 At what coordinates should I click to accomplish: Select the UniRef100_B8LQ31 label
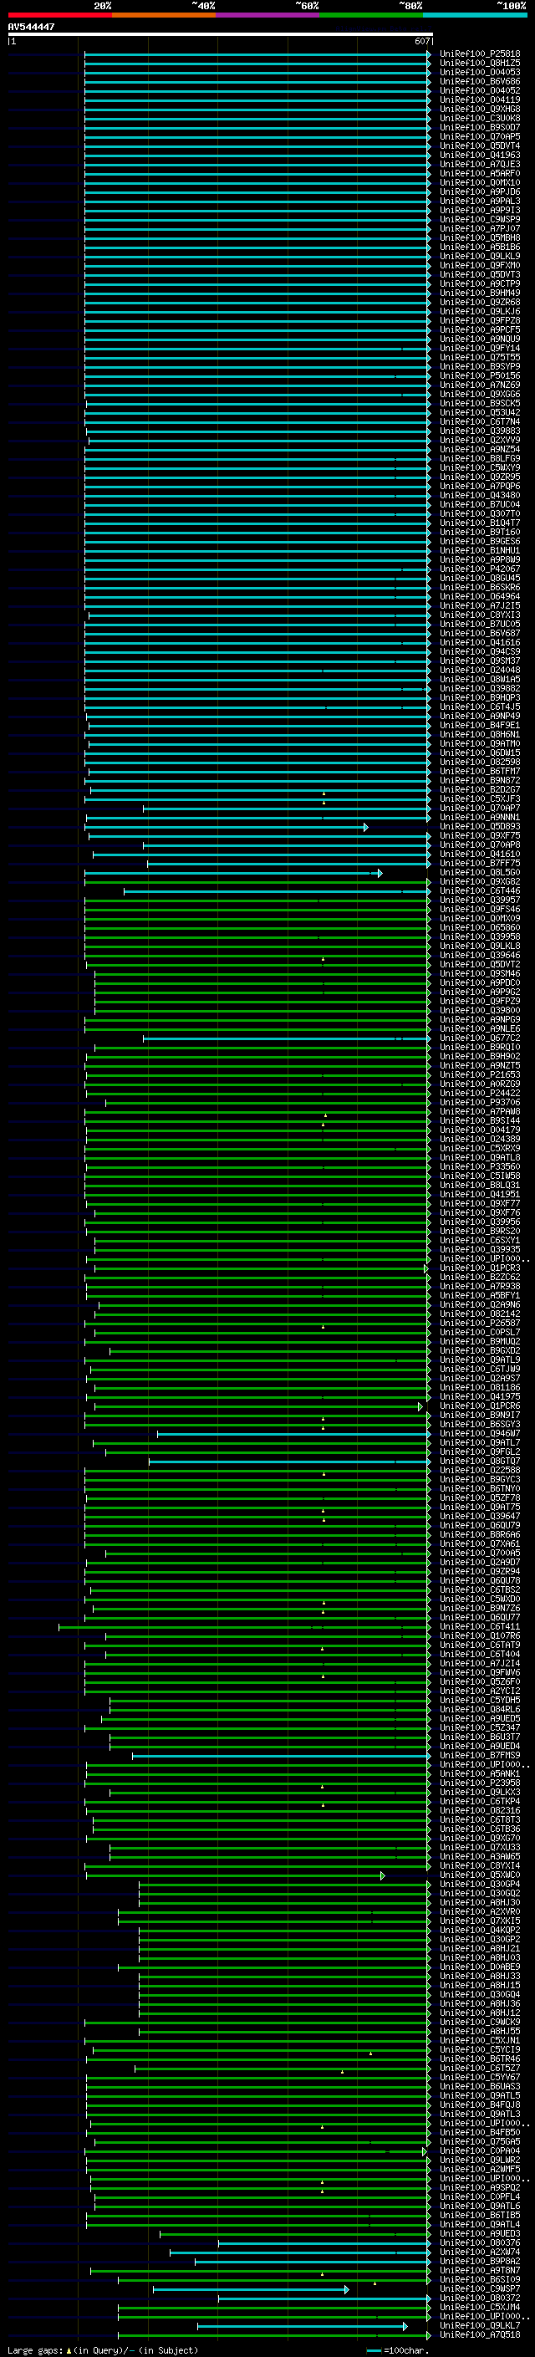click(x=480, y=1185)
